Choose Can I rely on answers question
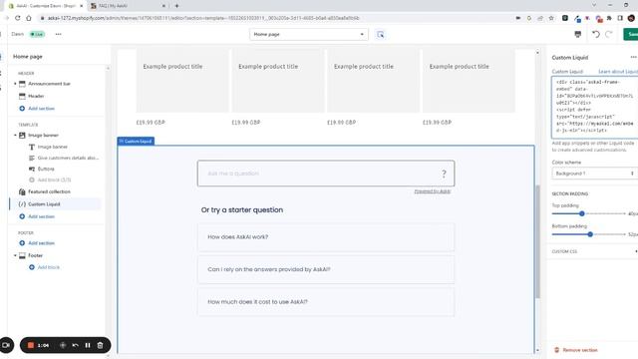 pos(326,269)
